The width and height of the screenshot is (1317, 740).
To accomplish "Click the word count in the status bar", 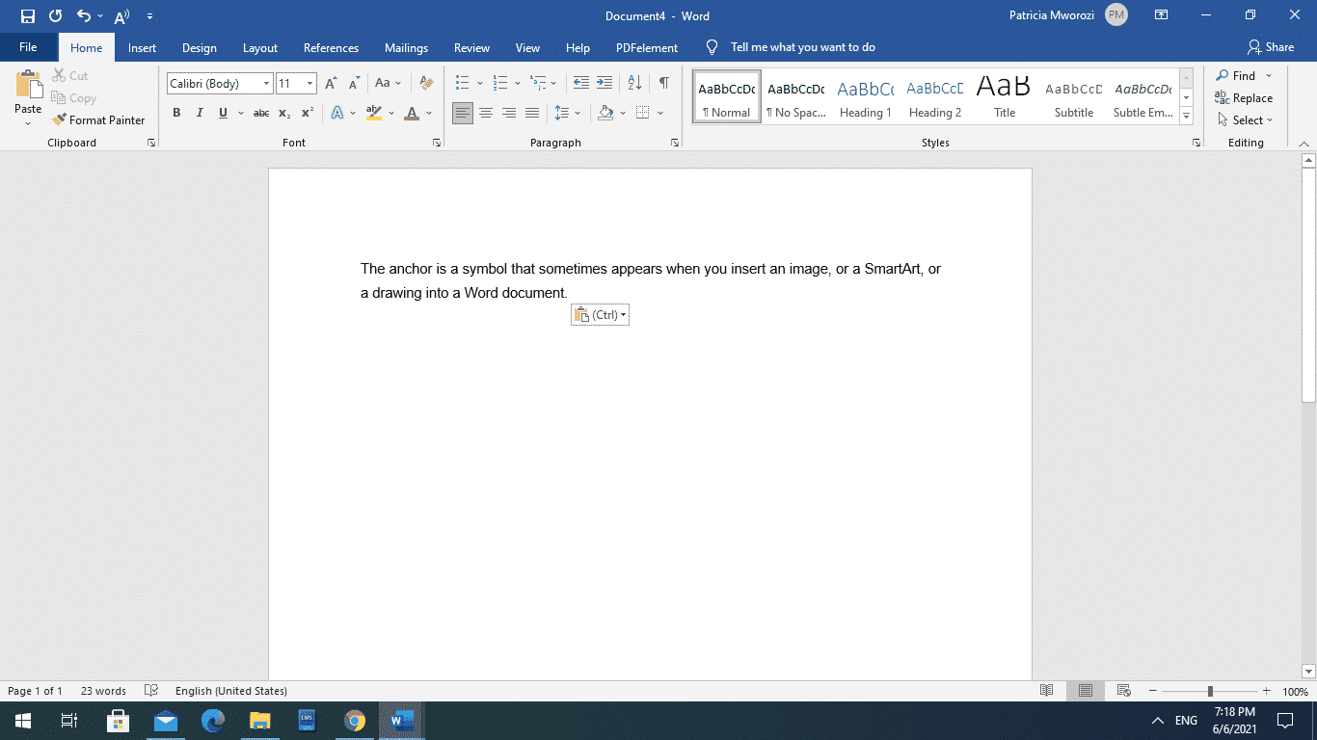I will point(102,690).
